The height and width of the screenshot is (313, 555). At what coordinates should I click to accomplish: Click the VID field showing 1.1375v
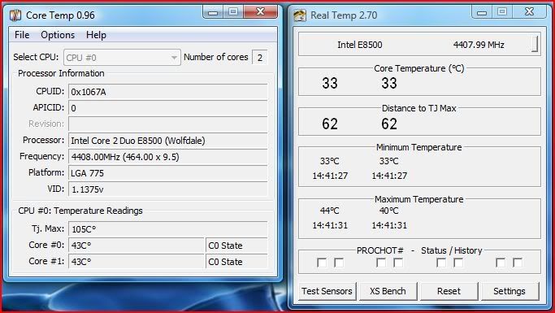[167, 189]
